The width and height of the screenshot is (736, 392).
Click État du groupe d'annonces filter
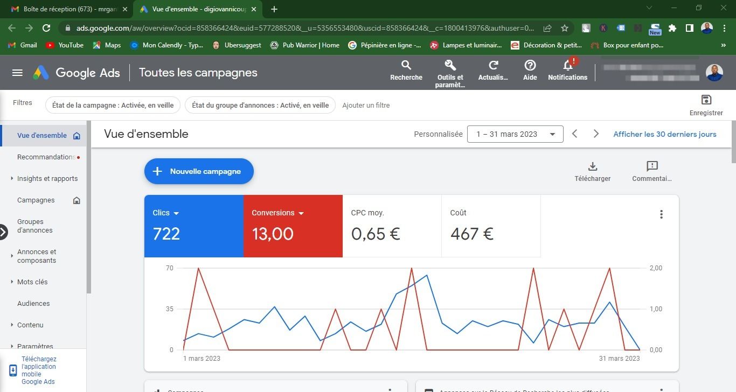[x=260, y=105]
